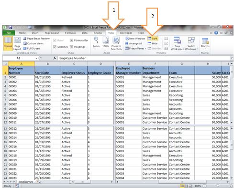Hide the current window
This screenshot has height=188, width=234.
153,43
